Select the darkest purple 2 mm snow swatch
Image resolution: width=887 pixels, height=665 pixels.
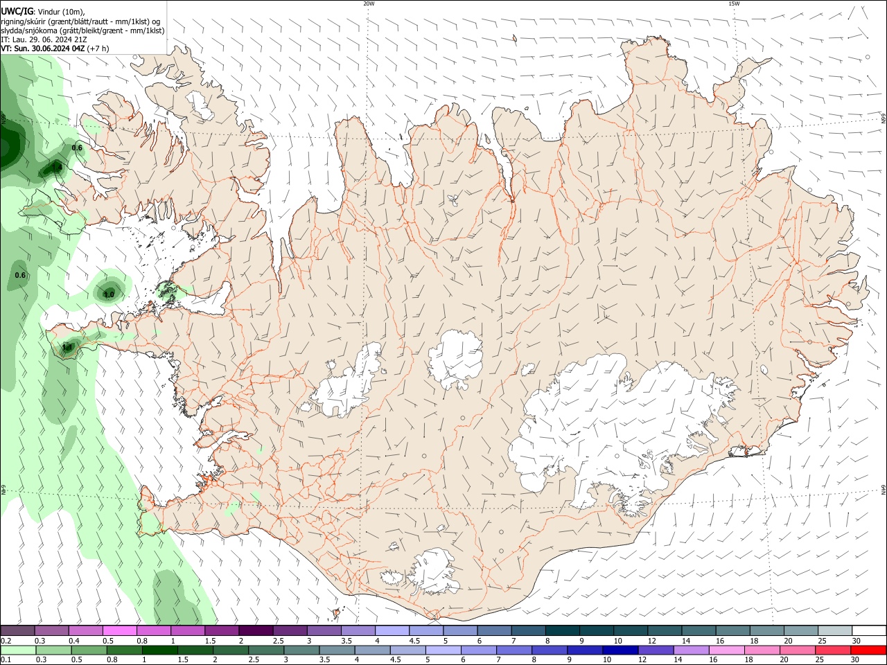[x=256, y=630]
